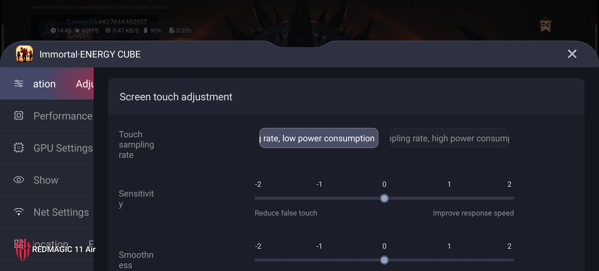Switch to the GPU Settings tab

click(x=63, y=148)
